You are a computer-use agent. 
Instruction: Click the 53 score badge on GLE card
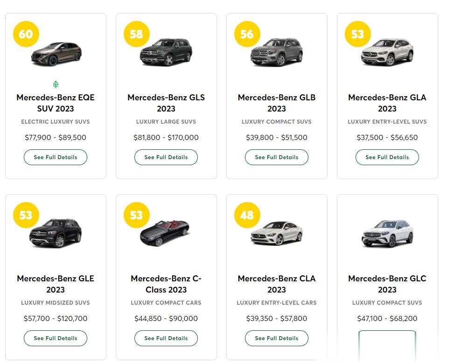click(x=26, y=215)
